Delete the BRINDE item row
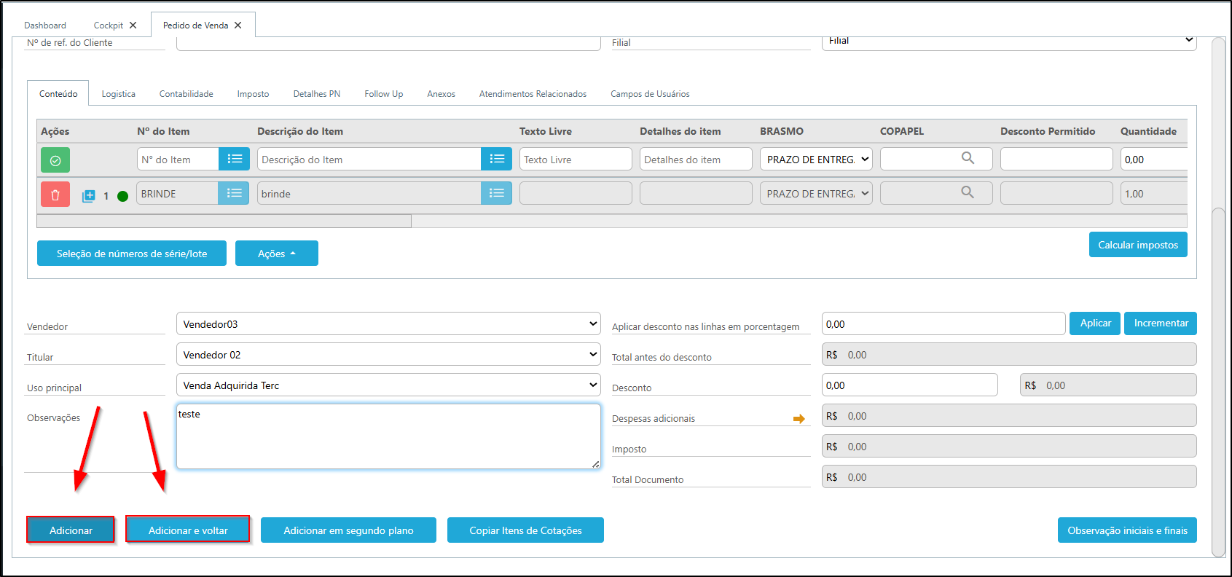 (x=55, y=195)
